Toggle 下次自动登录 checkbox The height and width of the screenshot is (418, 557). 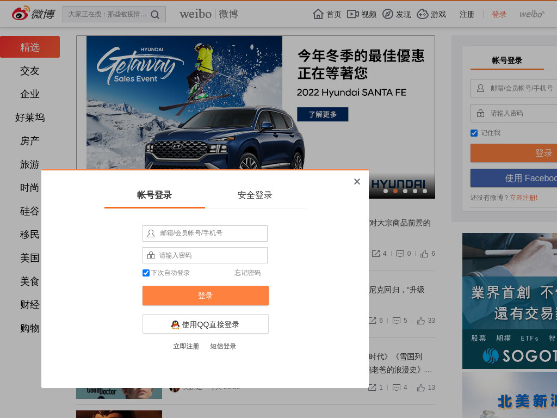[146, 273]
